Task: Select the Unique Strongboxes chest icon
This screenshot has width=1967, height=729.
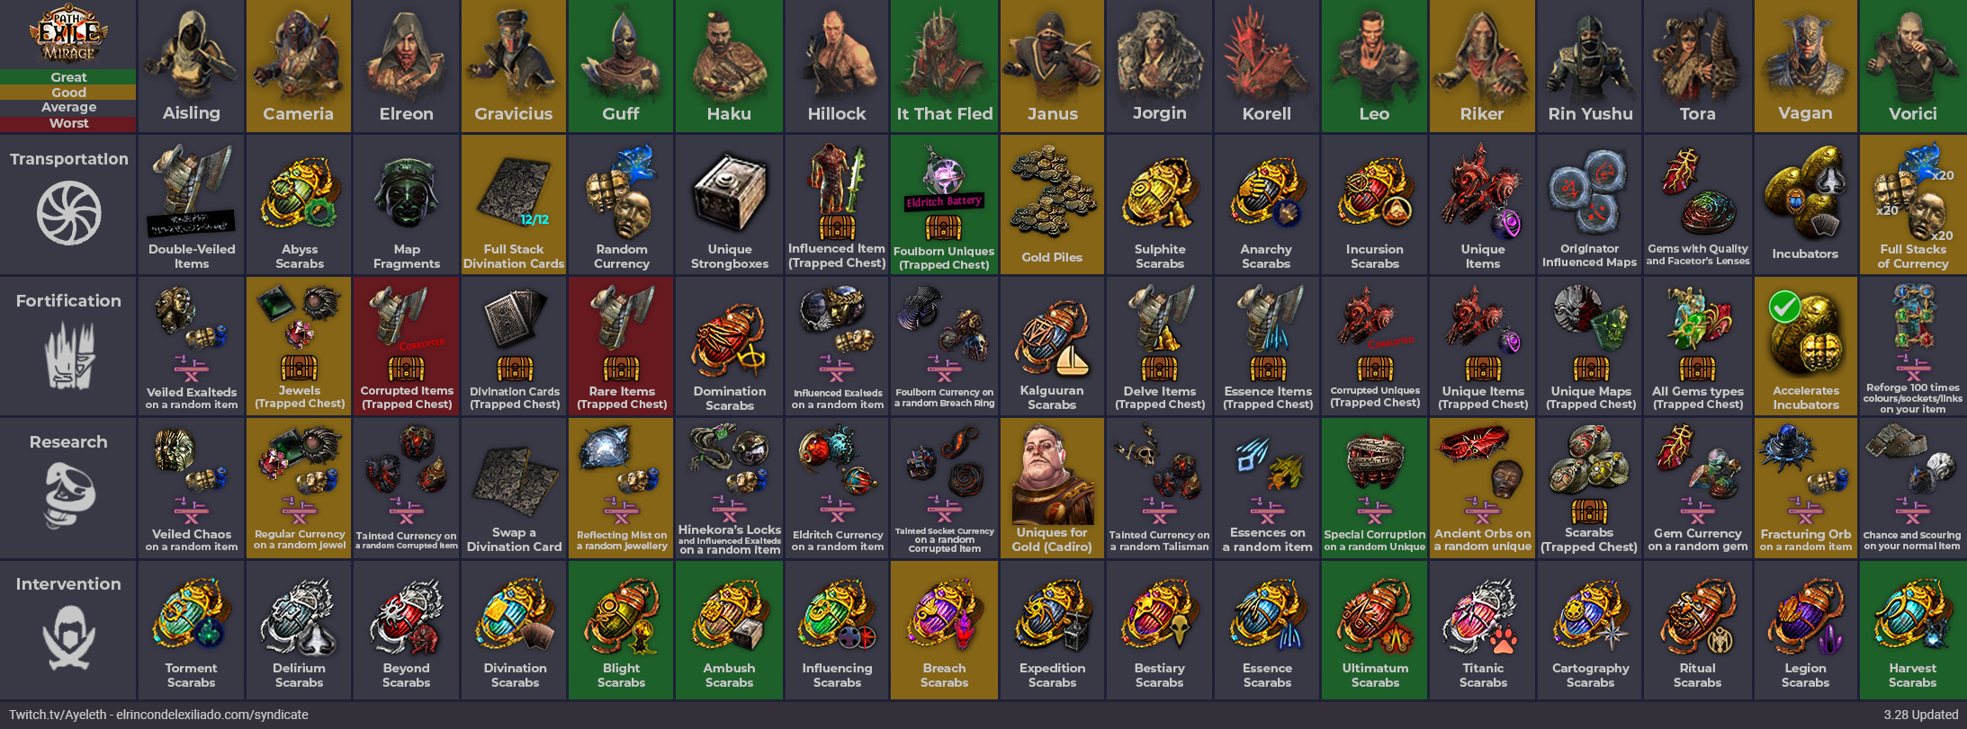Action: [729, 192]
